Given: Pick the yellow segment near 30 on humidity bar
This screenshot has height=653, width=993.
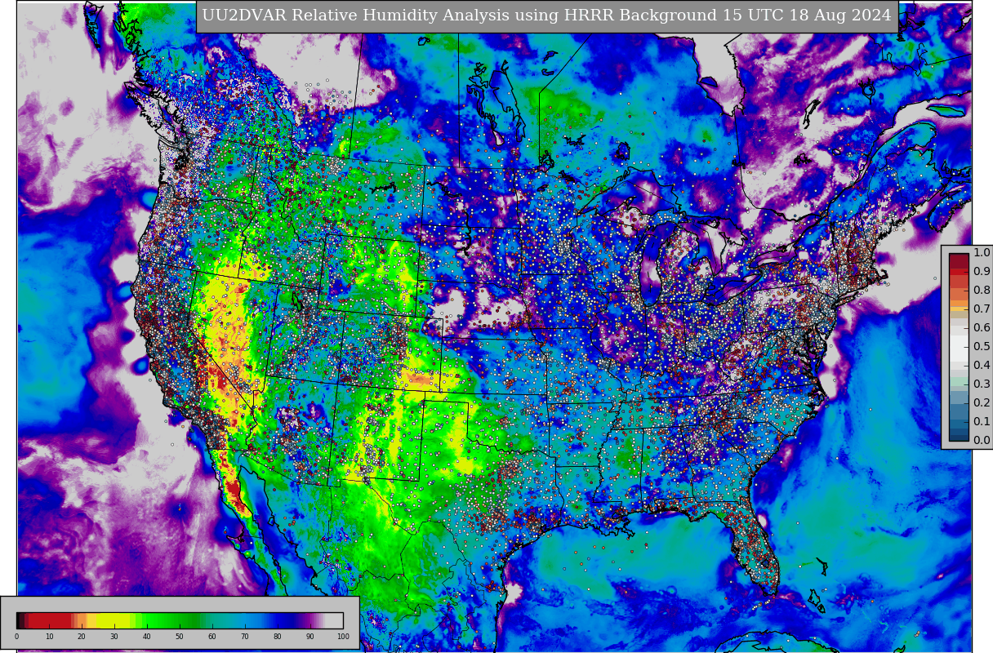Looking at the screenshot, I should 114,620.
